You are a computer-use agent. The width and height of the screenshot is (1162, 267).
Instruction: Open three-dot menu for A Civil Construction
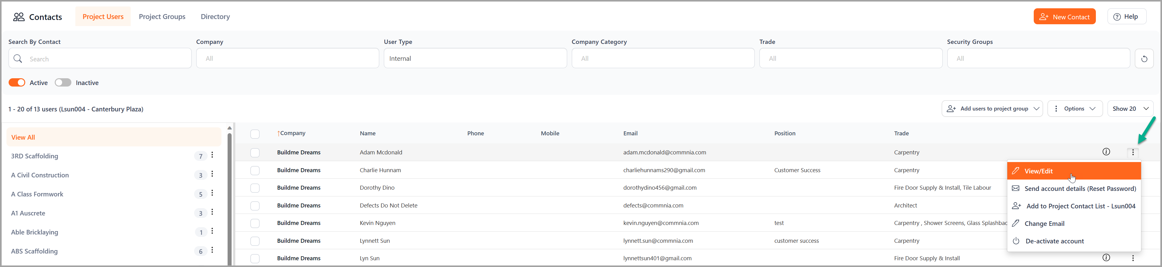pos(212,174)
